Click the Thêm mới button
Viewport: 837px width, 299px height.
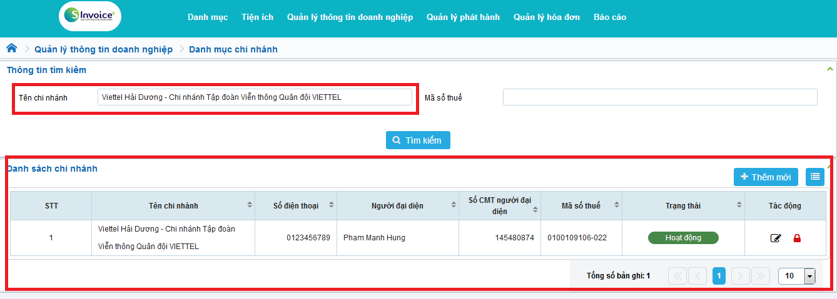pos(766,177)
